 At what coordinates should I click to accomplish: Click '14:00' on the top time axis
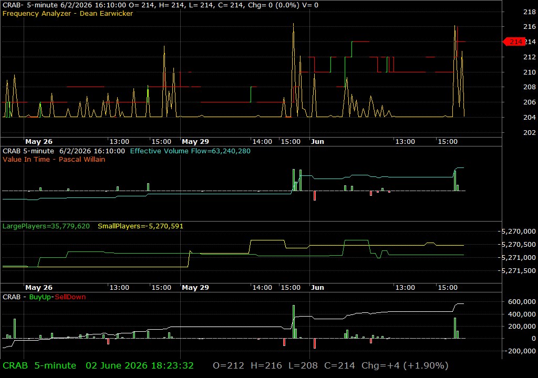coord(262,141)
